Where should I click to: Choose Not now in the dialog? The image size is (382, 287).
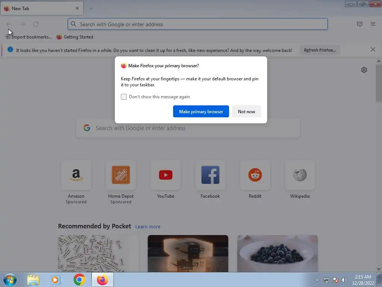click(247, 111)
